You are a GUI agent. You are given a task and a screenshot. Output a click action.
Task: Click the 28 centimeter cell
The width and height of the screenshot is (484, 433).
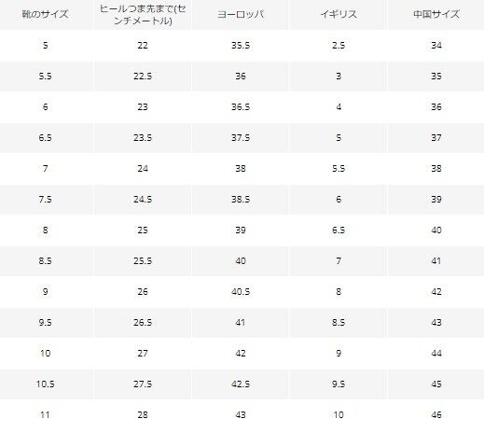(143, 415)
